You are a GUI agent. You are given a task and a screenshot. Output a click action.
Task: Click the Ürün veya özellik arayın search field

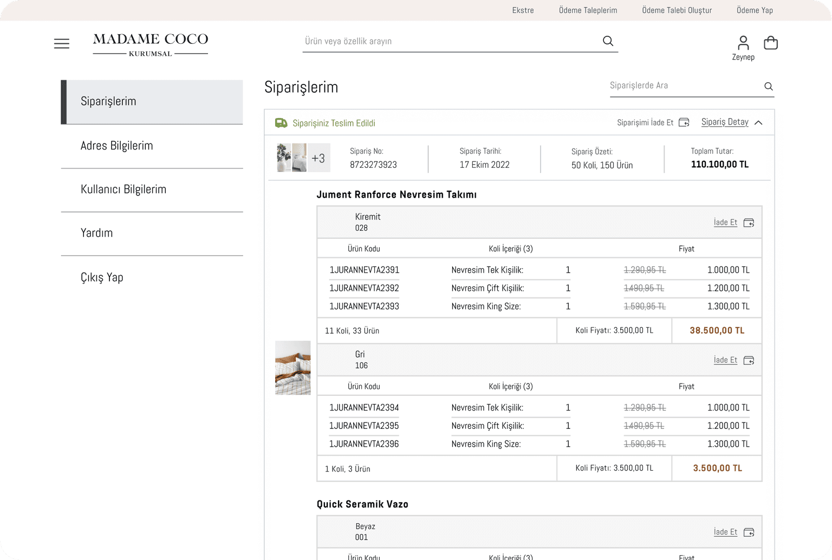pyautogui.click(x=433, y=41)
